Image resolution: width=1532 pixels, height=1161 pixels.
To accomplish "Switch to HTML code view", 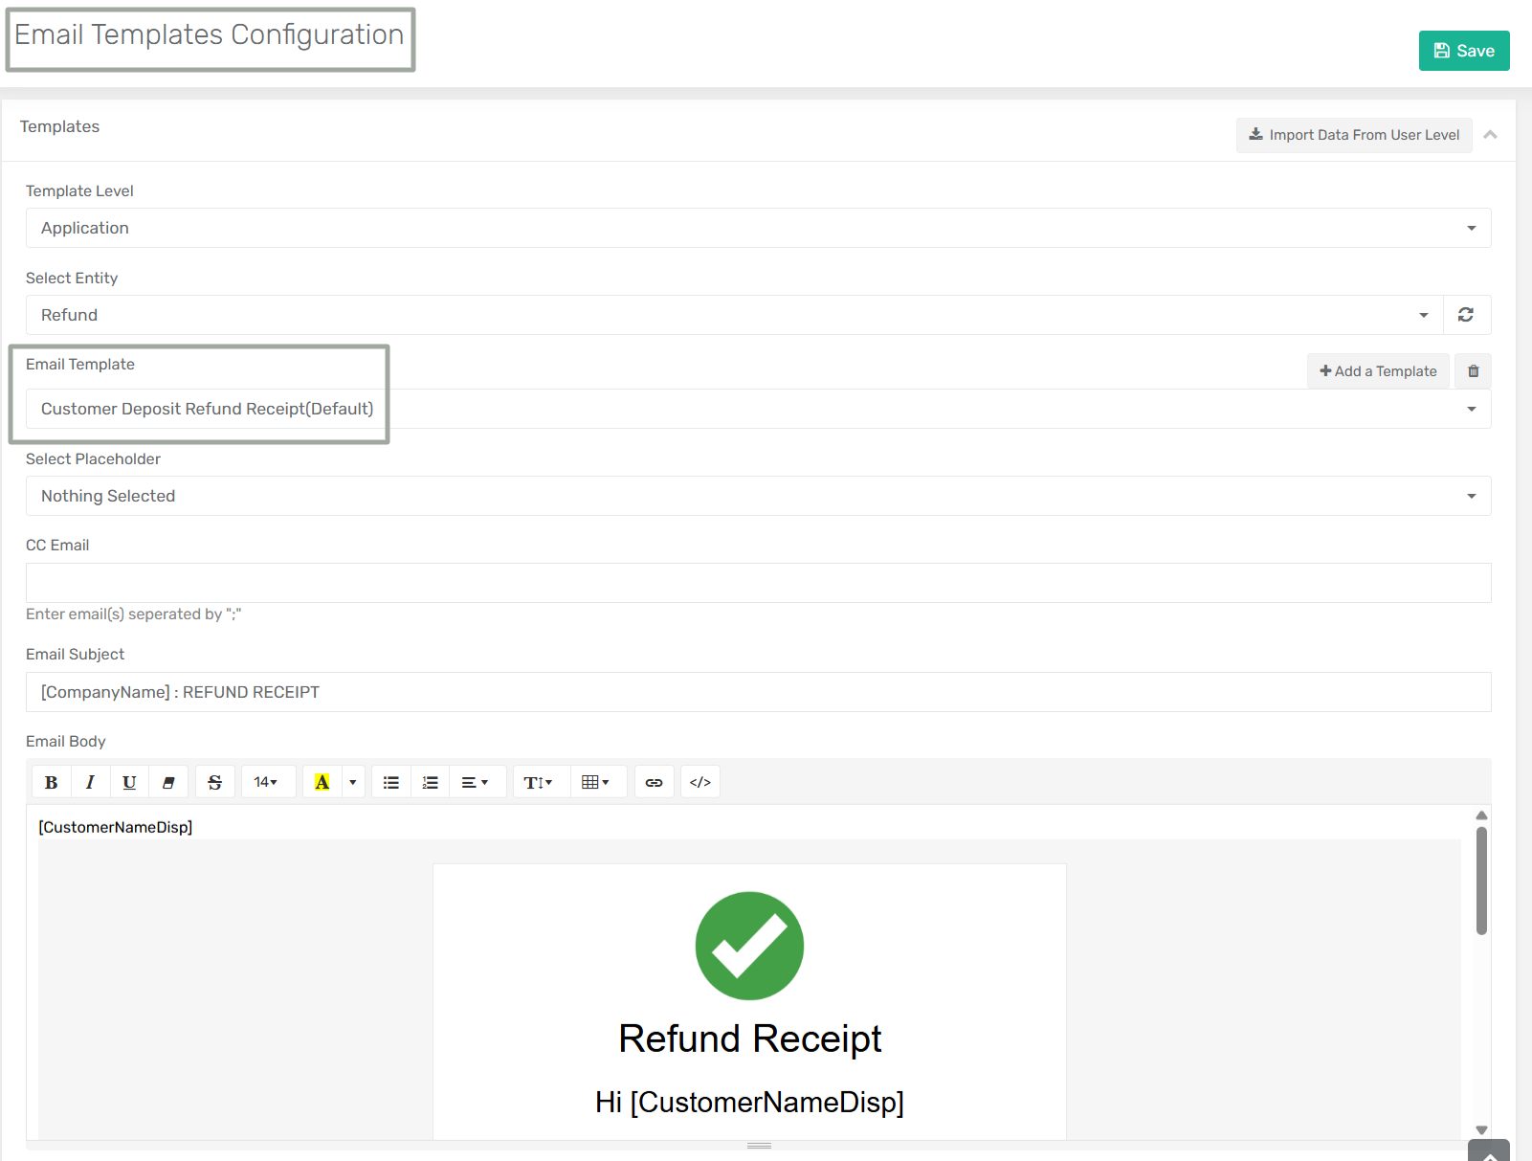I will pyautogui.click(x=700, y=782).
